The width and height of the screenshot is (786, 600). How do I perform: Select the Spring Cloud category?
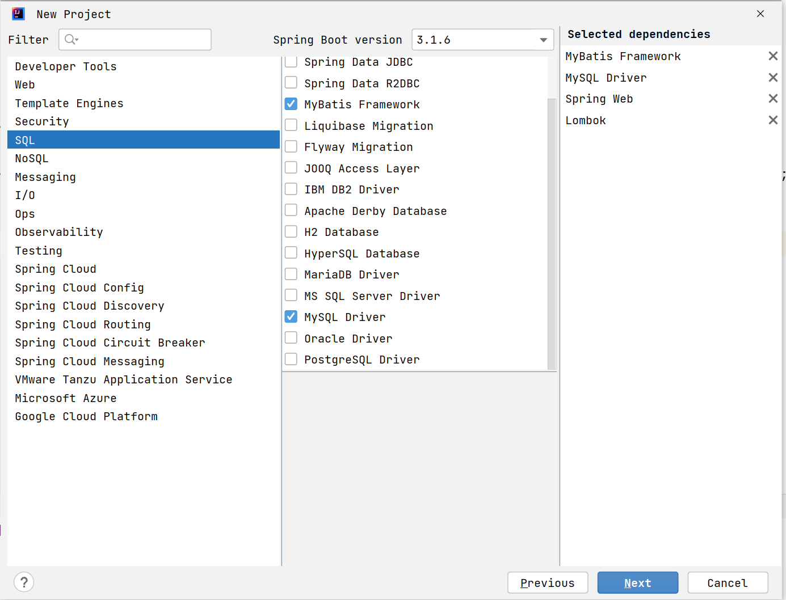pos(144,269)
